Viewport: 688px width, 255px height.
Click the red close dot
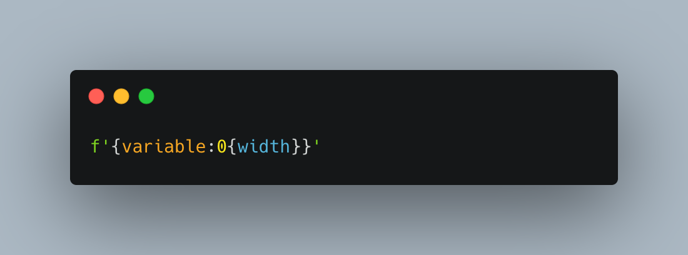point(96,96)
